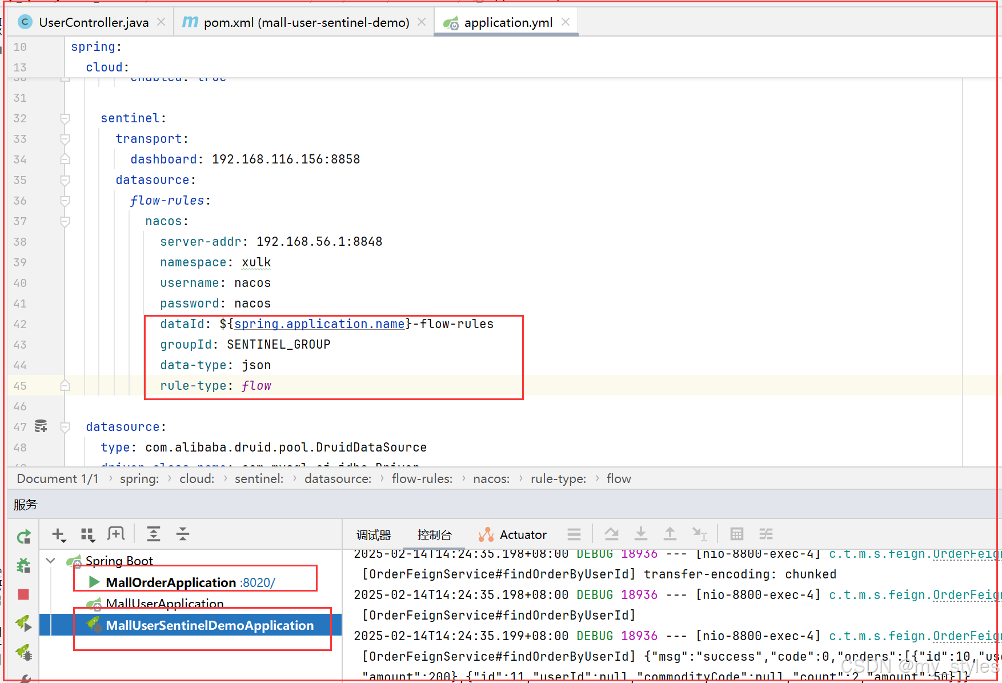Click the console layout lines icon
The width and height of the screenshot is (1002, 683).
pos(574,534)
